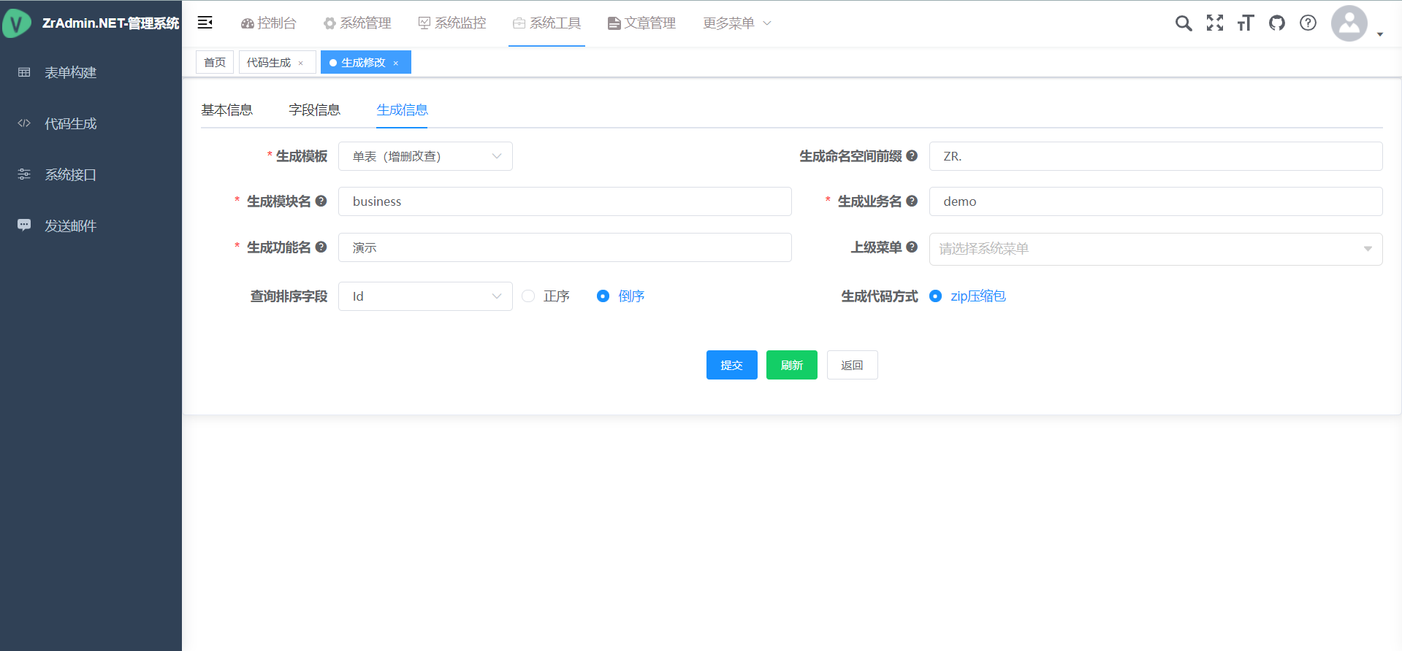Collapse sidebar using the hamburger icon

click(205, 23)
